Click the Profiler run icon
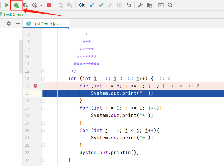 pyautogui.click(x=35, y=5)
